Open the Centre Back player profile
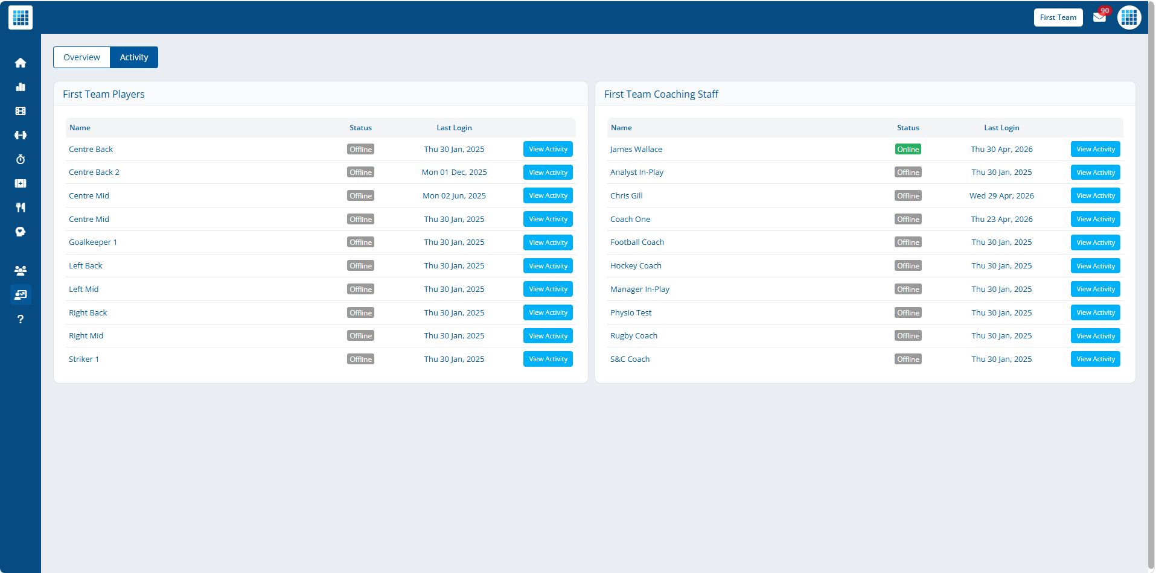 [x=91, y=149]
